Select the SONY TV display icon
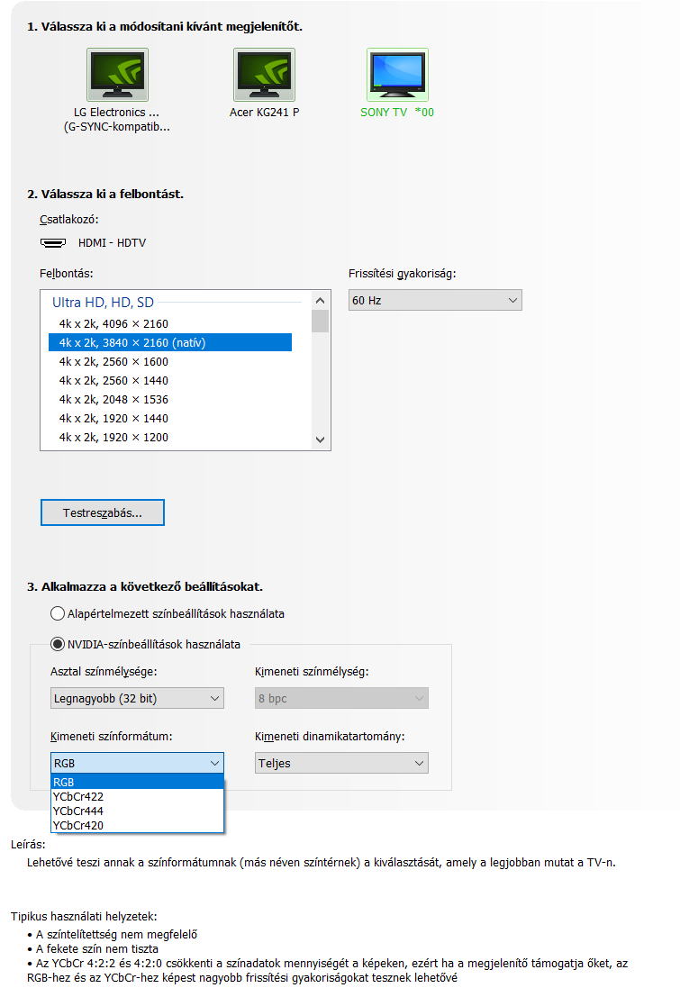The height and width of the screenshot is (997, 680). click(x=397, y=75)
